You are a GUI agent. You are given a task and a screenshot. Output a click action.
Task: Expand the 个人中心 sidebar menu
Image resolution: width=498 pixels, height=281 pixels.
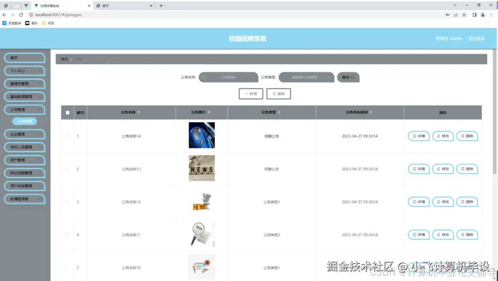click(x=24, y=71)
